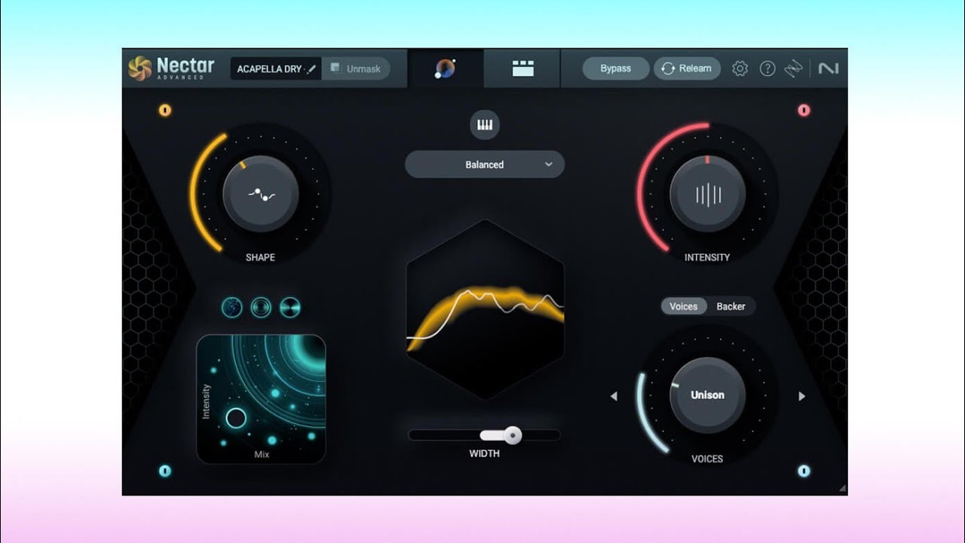Edit the ACAPELLA DRY preset name pencil
The height and width of the screenshot is (543, 965).
click(x=311, y=69)
